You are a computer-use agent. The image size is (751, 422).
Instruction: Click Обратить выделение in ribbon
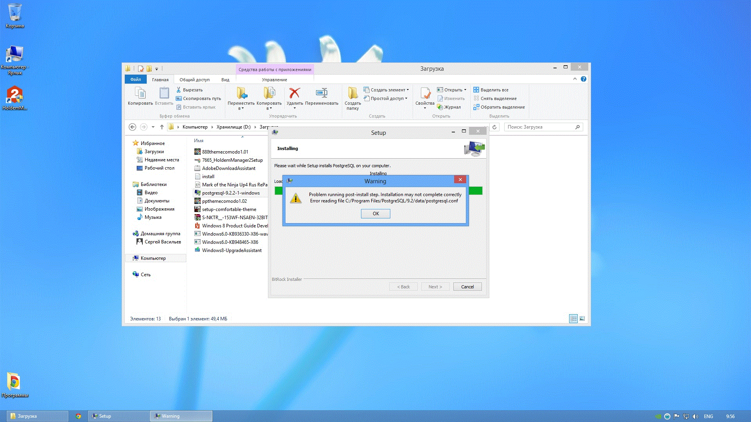499,107
